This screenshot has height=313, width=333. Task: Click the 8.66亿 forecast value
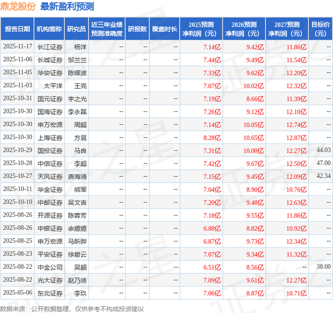tap(255, 99)
